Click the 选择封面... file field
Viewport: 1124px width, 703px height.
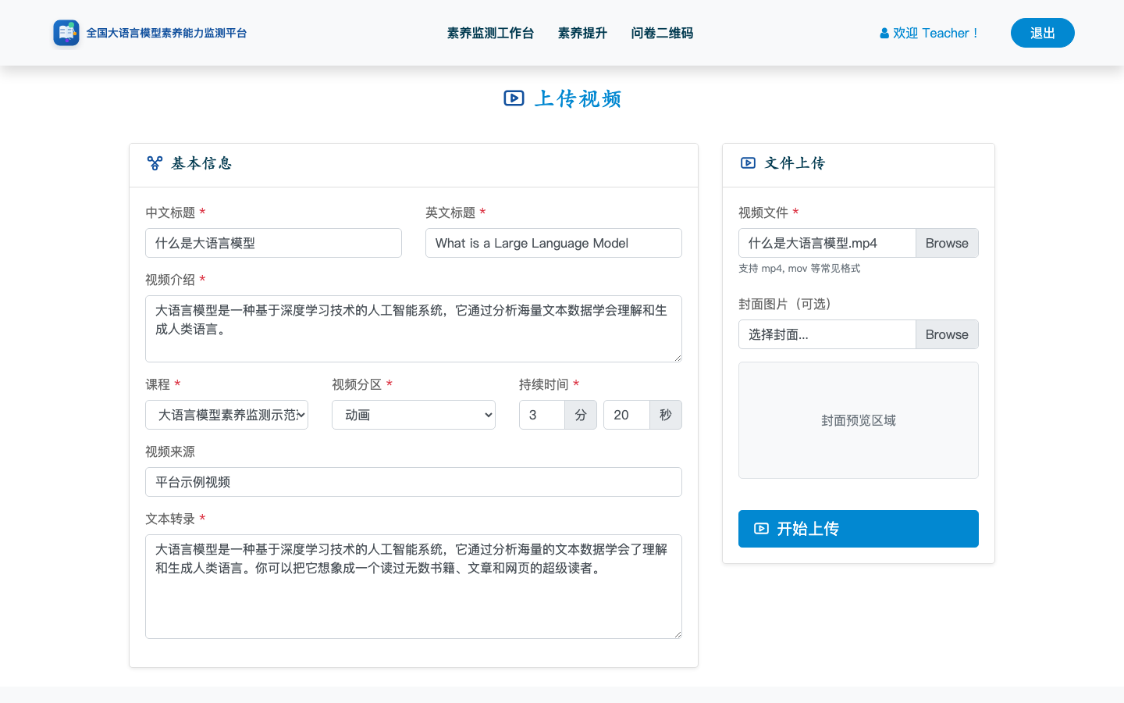827,334
